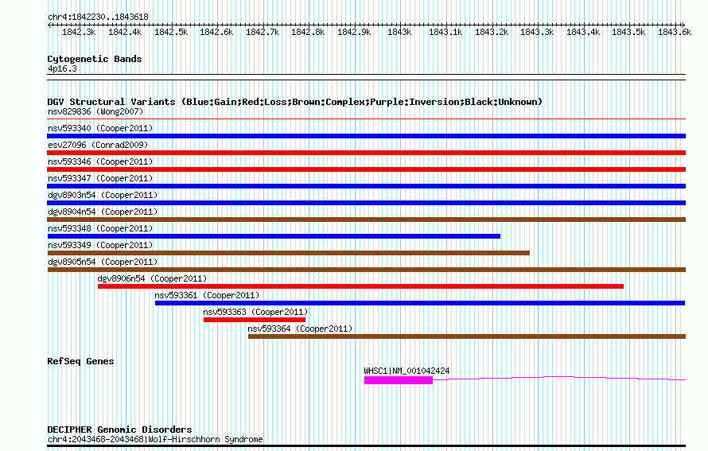Open the WHSC1|NM_001042424 gene label

click(x=407, y=371)
